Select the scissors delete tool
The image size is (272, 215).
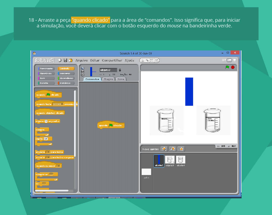[x=147, y=60]
